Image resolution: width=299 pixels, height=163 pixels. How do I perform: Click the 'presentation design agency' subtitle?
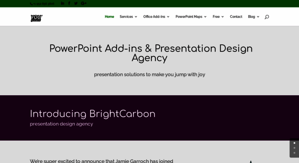(x=62, y=124)
